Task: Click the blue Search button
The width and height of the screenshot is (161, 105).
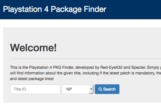Action: 107,89
